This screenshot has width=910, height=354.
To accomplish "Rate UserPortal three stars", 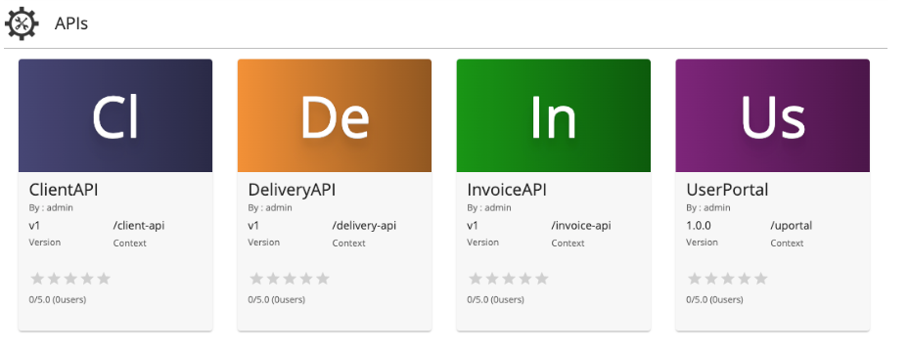I will pos(728,279).
